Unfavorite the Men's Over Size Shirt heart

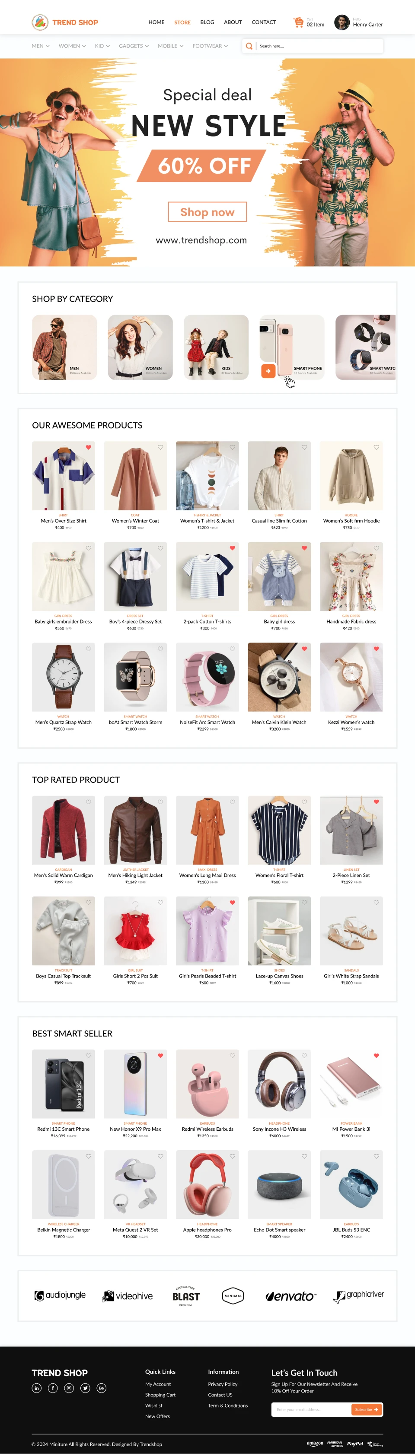click(x=89, y=448)
